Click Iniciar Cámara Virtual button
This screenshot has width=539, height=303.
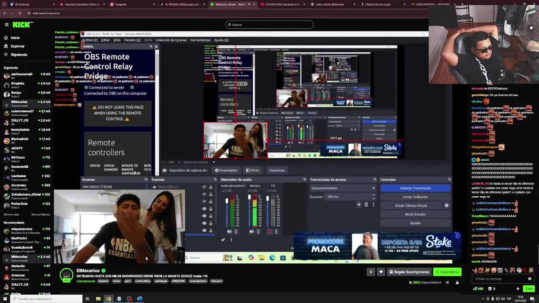(x=411, y=205)
